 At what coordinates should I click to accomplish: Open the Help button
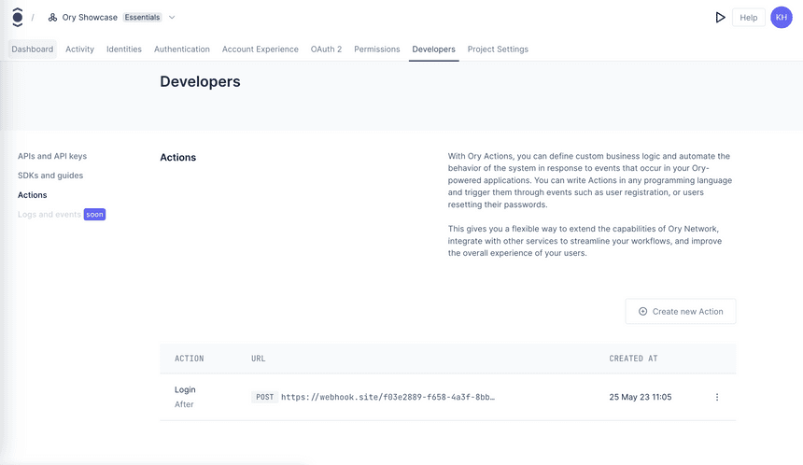748,18
